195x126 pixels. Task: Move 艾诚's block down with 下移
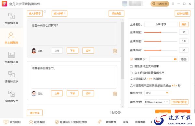point(72,93)
